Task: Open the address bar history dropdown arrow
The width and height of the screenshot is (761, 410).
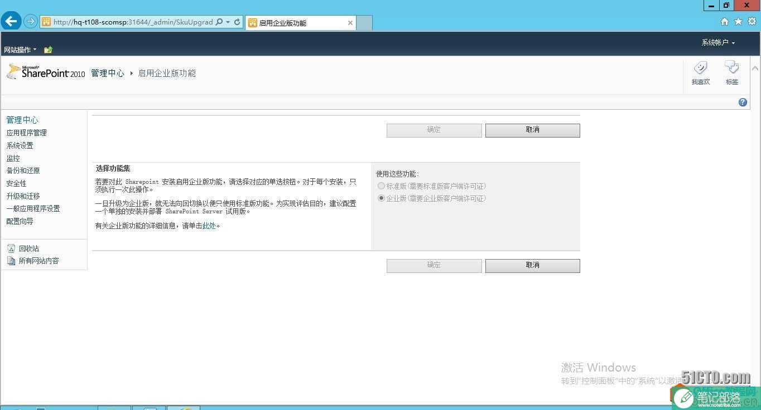Action: [228, 22]
